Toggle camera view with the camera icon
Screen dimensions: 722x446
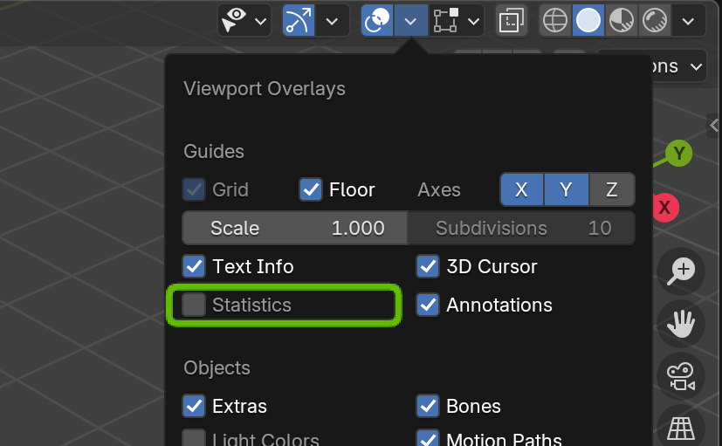pos(680,376)
